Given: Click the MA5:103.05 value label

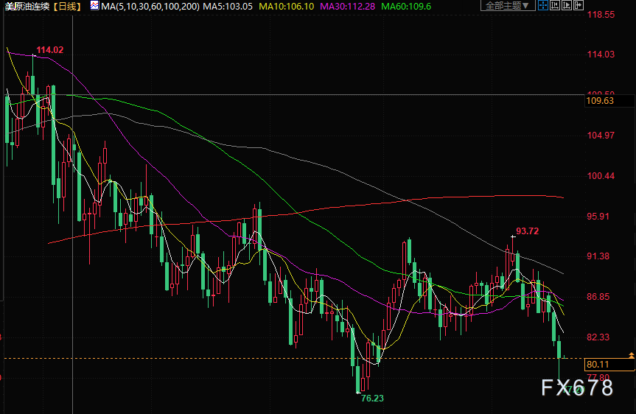Looking at the screenshot, I should (228, 7).
